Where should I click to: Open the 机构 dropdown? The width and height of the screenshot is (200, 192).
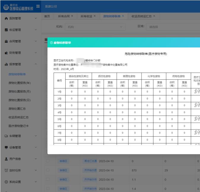95,27
